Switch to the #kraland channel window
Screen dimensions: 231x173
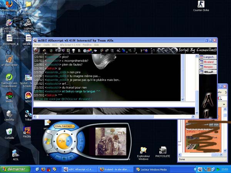pyautogui.click(x=208, y=62)
